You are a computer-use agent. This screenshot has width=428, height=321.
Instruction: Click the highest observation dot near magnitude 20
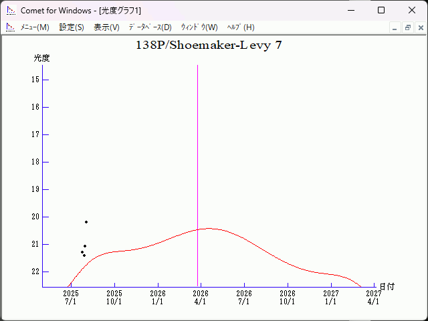pyautogui.click(x=86, y=222)
